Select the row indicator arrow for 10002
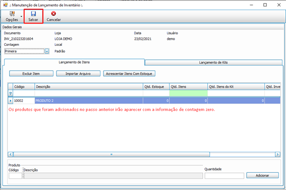 click(11, 101)
